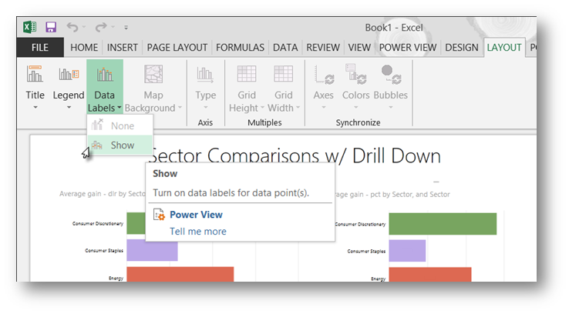Image resolution: width=569 pixels, height=314 pixels.
Task: Open the FORMULAS ribbon tab
Action: [x=241, y=48]
